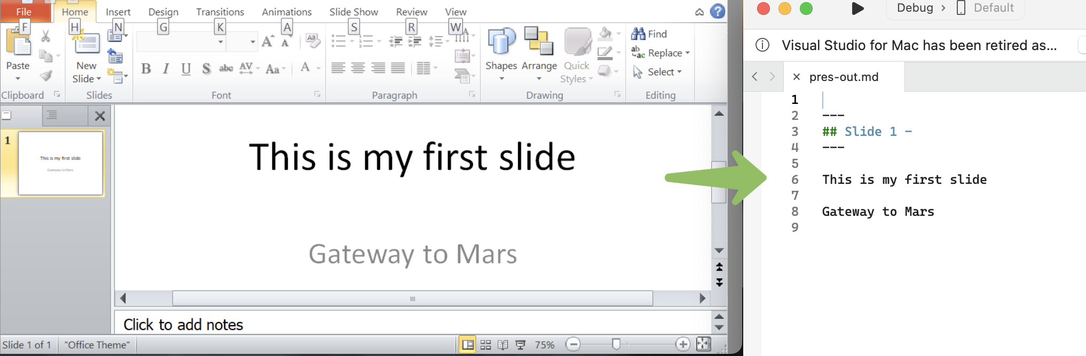Select the Format Painter brush icon
Screen dimensions: 1086x356
(x=46, y=76)
